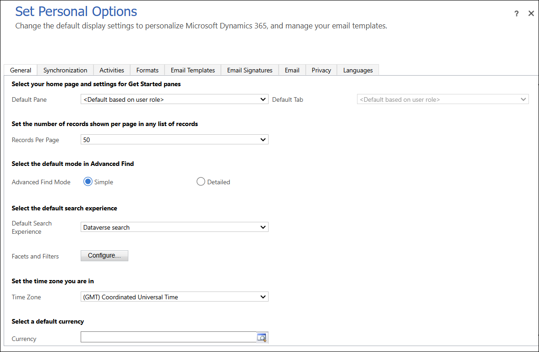Open the Default Search Experience dropdown

(x=174, y=227)
